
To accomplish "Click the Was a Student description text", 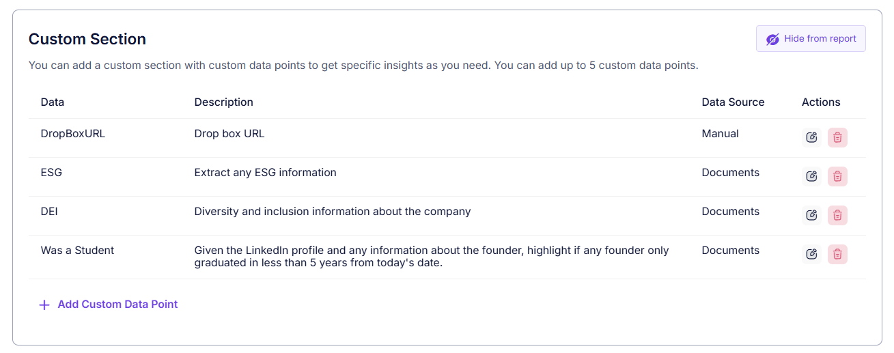I will [431, 257].
